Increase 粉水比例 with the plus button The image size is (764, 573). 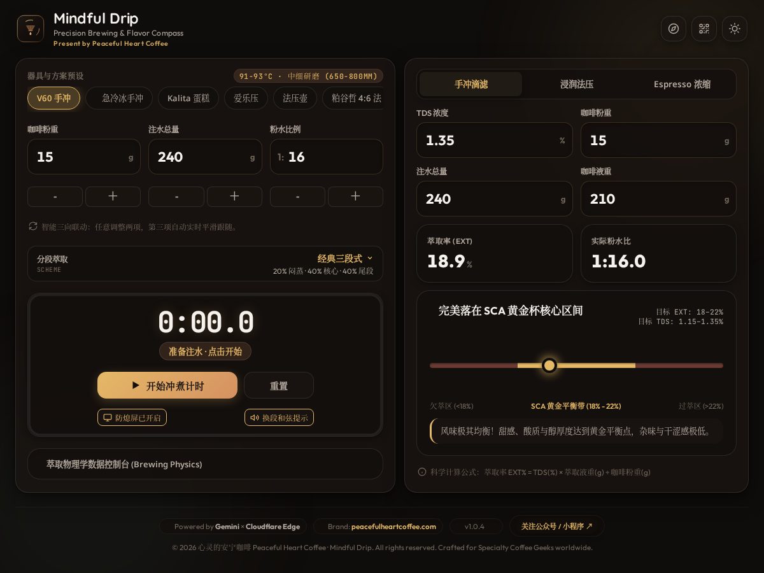coord(355,197)
